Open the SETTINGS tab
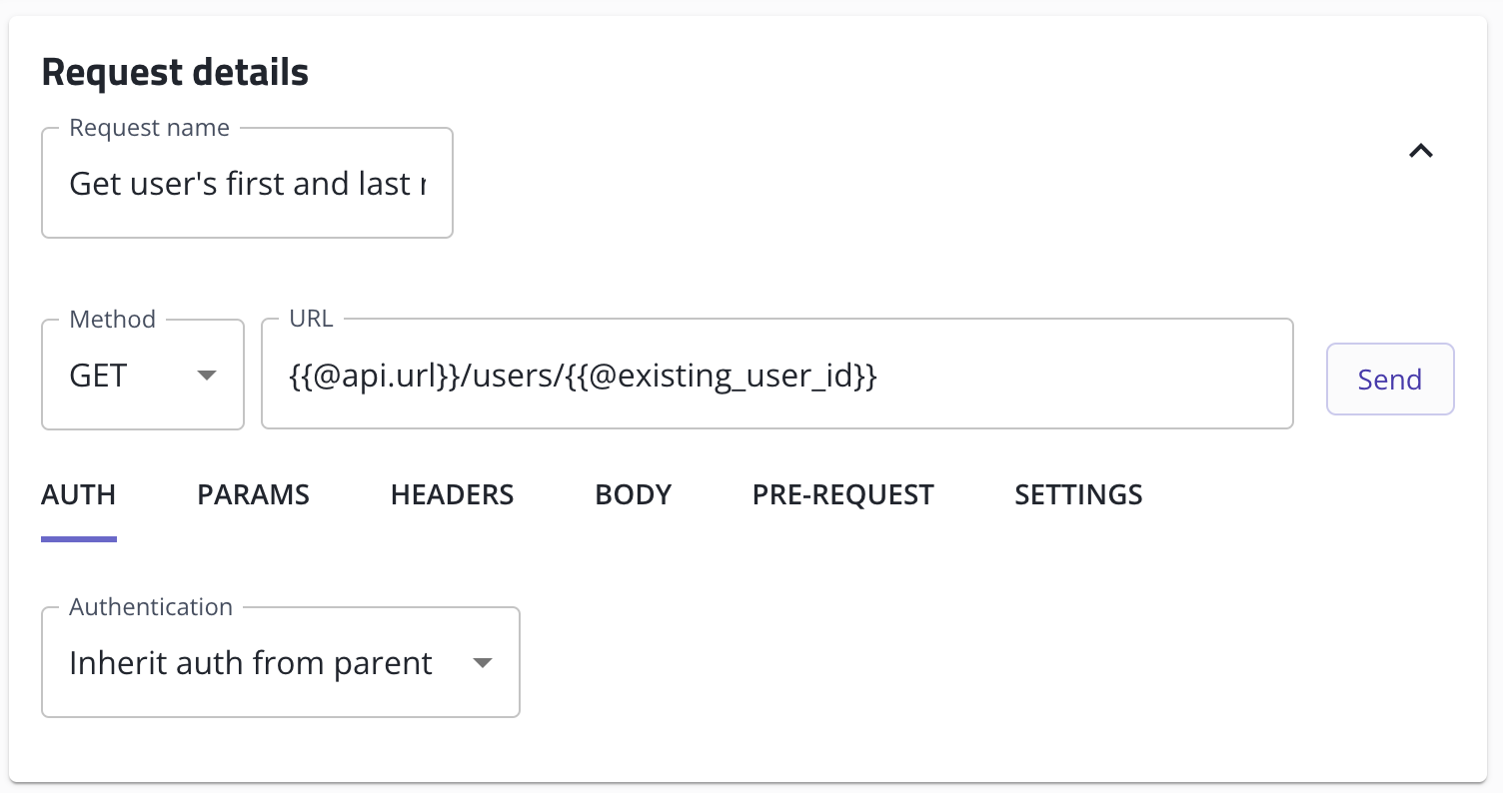The height and width of the screenshot is (793, 1503). [x=1079, y=495]
